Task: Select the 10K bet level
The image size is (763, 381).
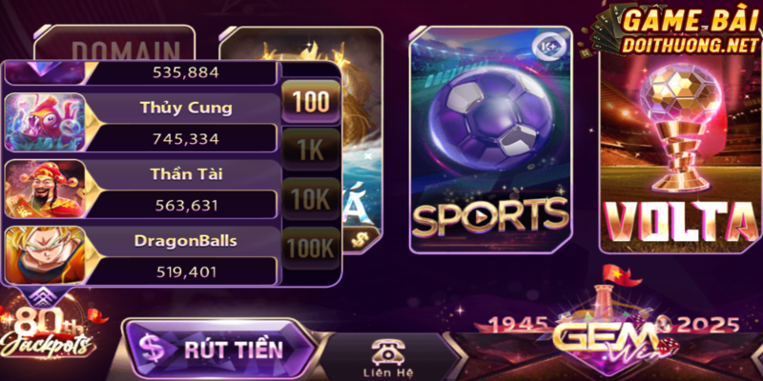Action: coord(312,199)
